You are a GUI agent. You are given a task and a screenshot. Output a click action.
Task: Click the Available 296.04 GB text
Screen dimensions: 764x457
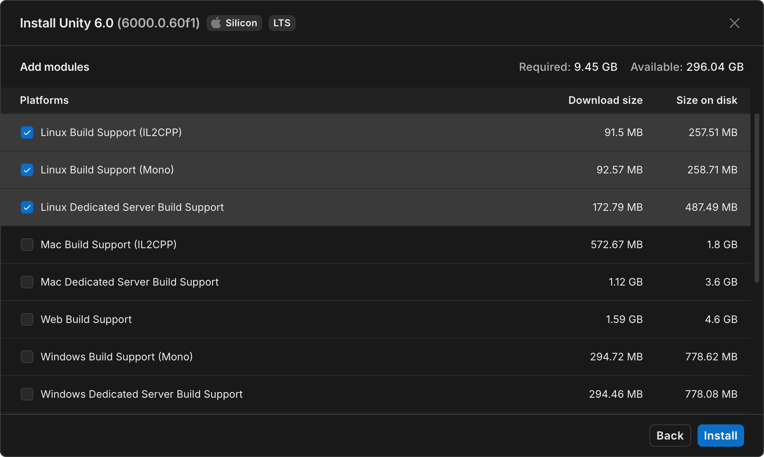point(687,67)
